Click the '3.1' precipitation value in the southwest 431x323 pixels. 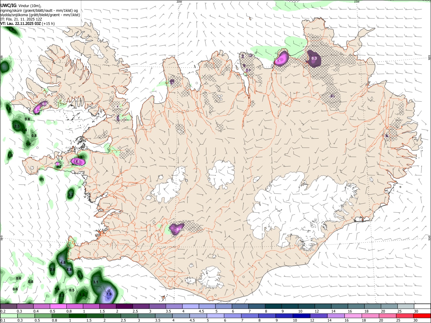click(x=95, y=282)
